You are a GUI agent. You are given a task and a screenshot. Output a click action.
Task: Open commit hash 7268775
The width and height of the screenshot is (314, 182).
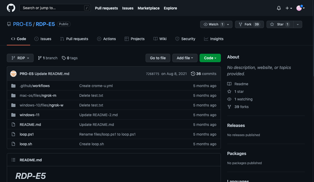click(x=153, y=74)
